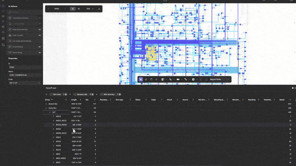Screen dimensions: 296x166
Task: Click the fit-to-frame sidebar icon
Action: (3, 11)
